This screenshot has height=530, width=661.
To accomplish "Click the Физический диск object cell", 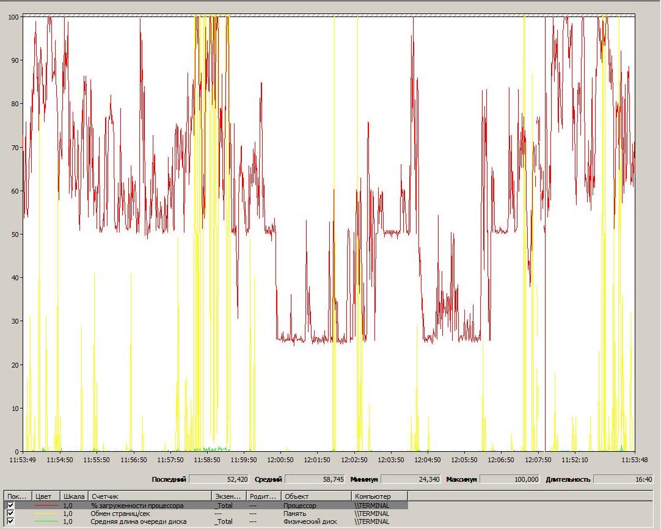I will tap(310, 521).
